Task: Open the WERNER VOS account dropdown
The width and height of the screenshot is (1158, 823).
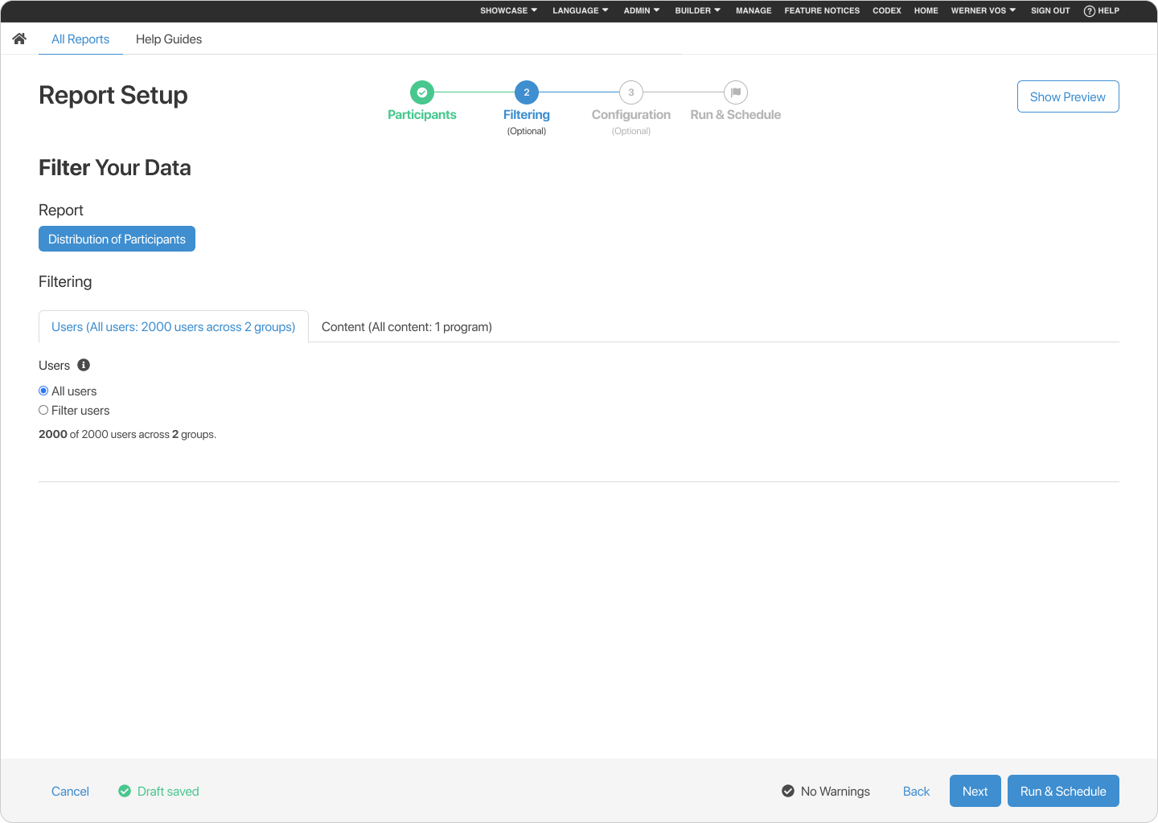Action: [x=983, y=10]
